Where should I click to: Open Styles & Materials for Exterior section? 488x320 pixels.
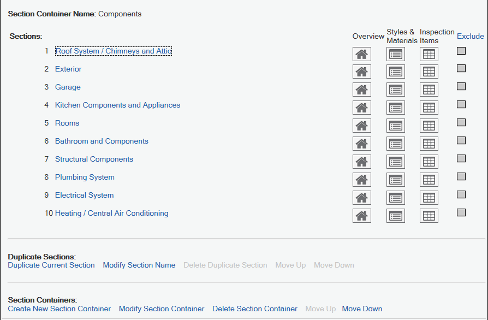pos(396,72)
